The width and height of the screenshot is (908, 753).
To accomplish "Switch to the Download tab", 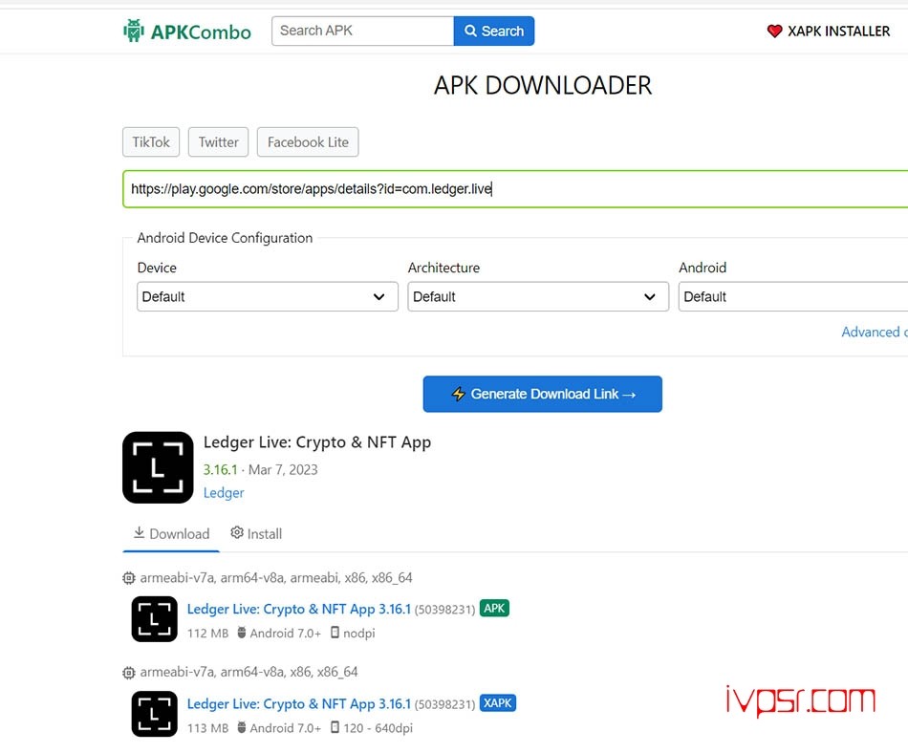I will click(171, 533).
